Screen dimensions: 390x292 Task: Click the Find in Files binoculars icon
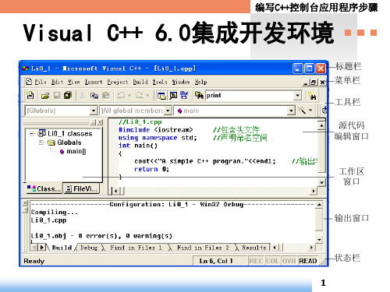(199, 96)
